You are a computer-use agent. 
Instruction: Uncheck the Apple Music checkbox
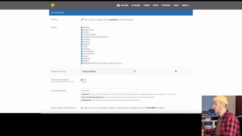[82, 30]
